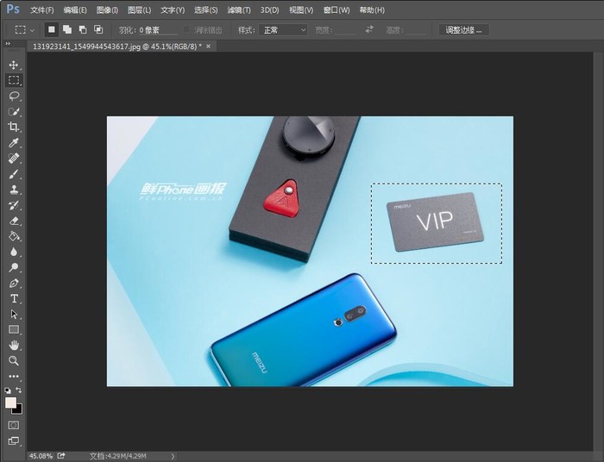Select the Zoom tool
The image size is (604, 462).
[x=14, y=360]
